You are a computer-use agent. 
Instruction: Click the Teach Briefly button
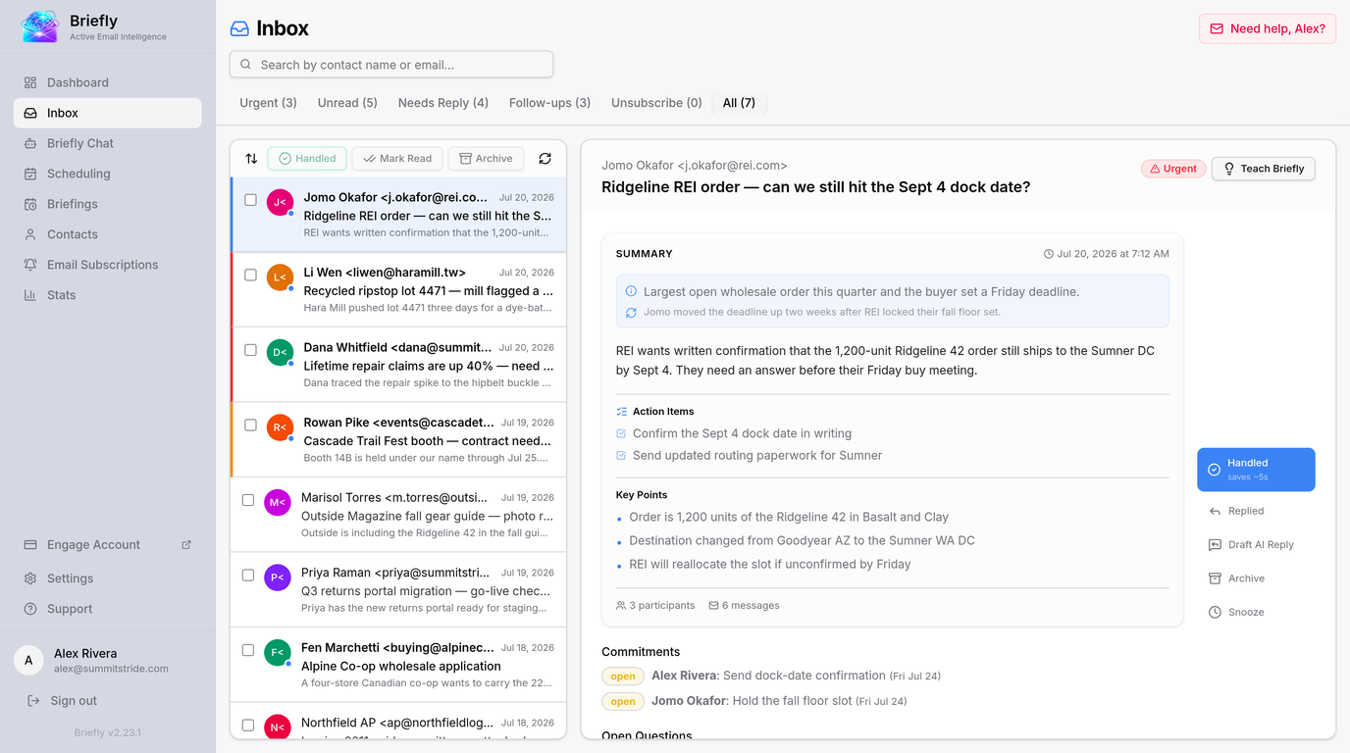coord(1264,169)
